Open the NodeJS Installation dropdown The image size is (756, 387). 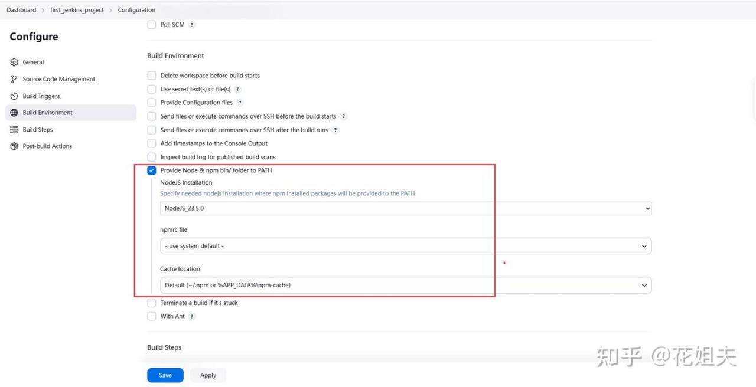click(406, 208)
